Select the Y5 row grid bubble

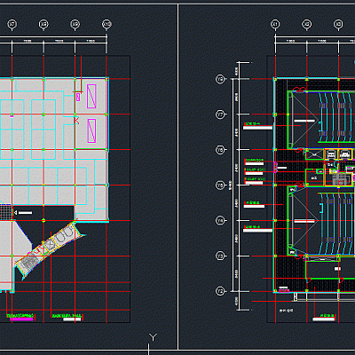coord(220,185)
